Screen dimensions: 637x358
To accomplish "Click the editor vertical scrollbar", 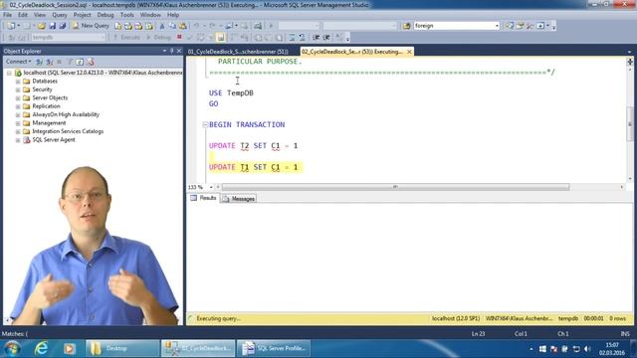I will click(x=630, y=124).
